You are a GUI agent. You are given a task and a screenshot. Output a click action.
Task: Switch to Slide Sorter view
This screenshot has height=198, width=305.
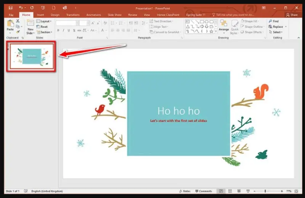pyautogui.click(x=230, y=191)
